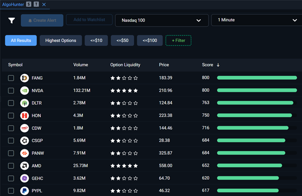Enable the GEHC row checkbox
This screenshot has width=302, height=196.
coord(11,178)
